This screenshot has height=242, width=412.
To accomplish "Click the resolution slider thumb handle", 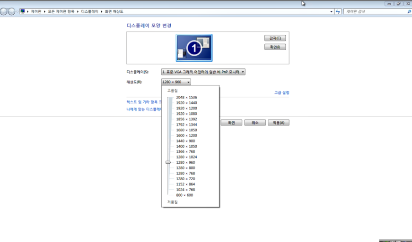I will [168, 162].
